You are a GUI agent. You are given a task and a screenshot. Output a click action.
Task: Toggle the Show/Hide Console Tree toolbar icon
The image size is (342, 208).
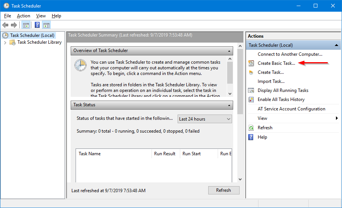26,25
